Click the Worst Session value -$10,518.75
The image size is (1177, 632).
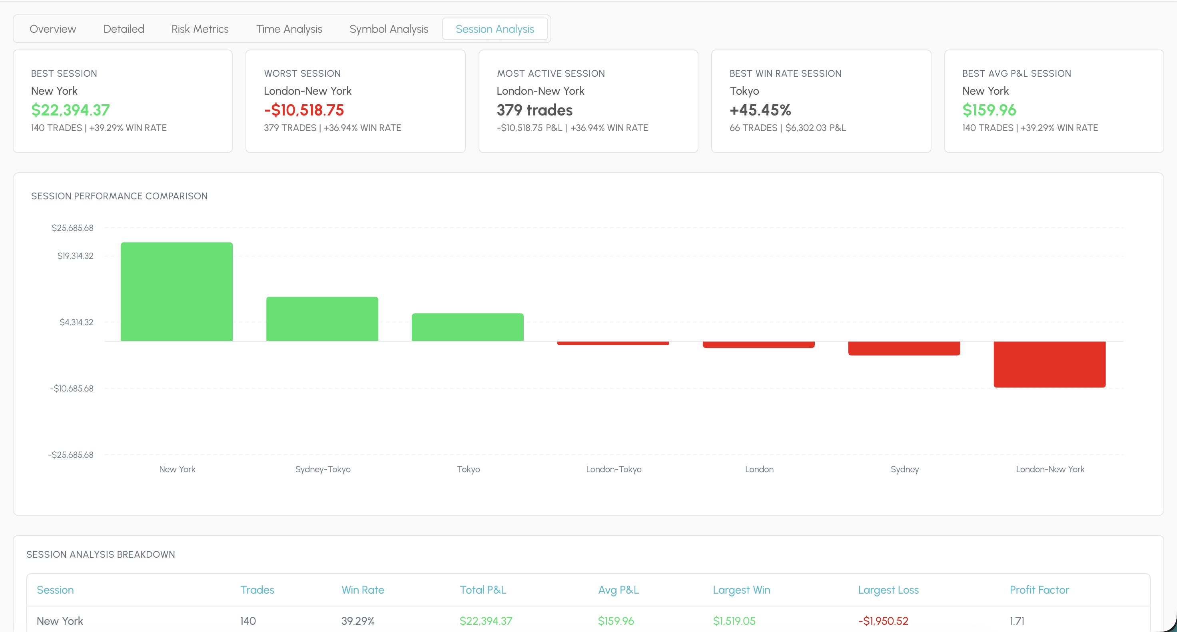click(x=304, y=110)
